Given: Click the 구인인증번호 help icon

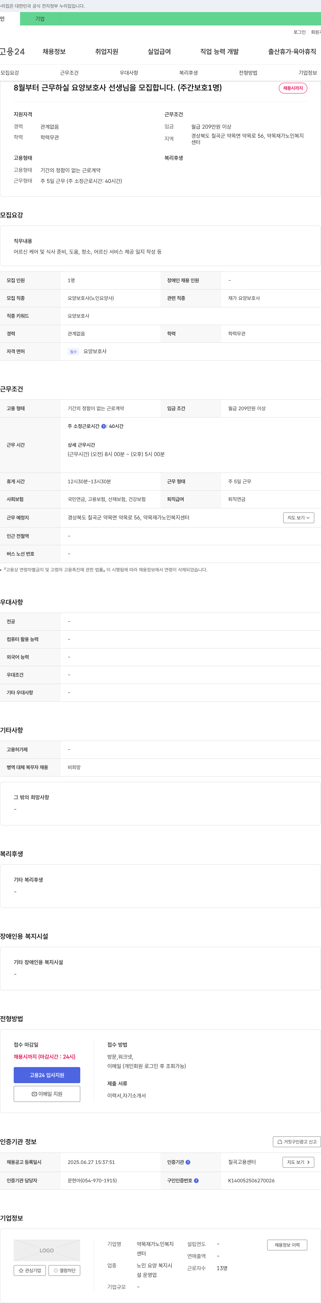Looking at the screenshot, I should click(196, 1181).
